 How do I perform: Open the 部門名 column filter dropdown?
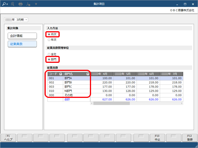pyautogui.click(x=88, y=74)
